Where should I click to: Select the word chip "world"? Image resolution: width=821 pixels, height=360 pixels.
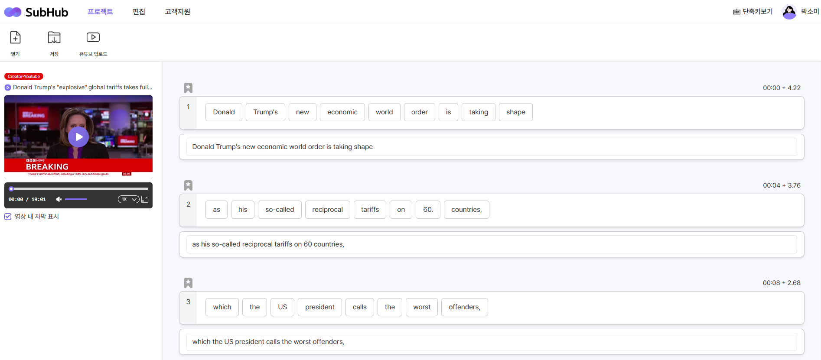pos(384,112)
